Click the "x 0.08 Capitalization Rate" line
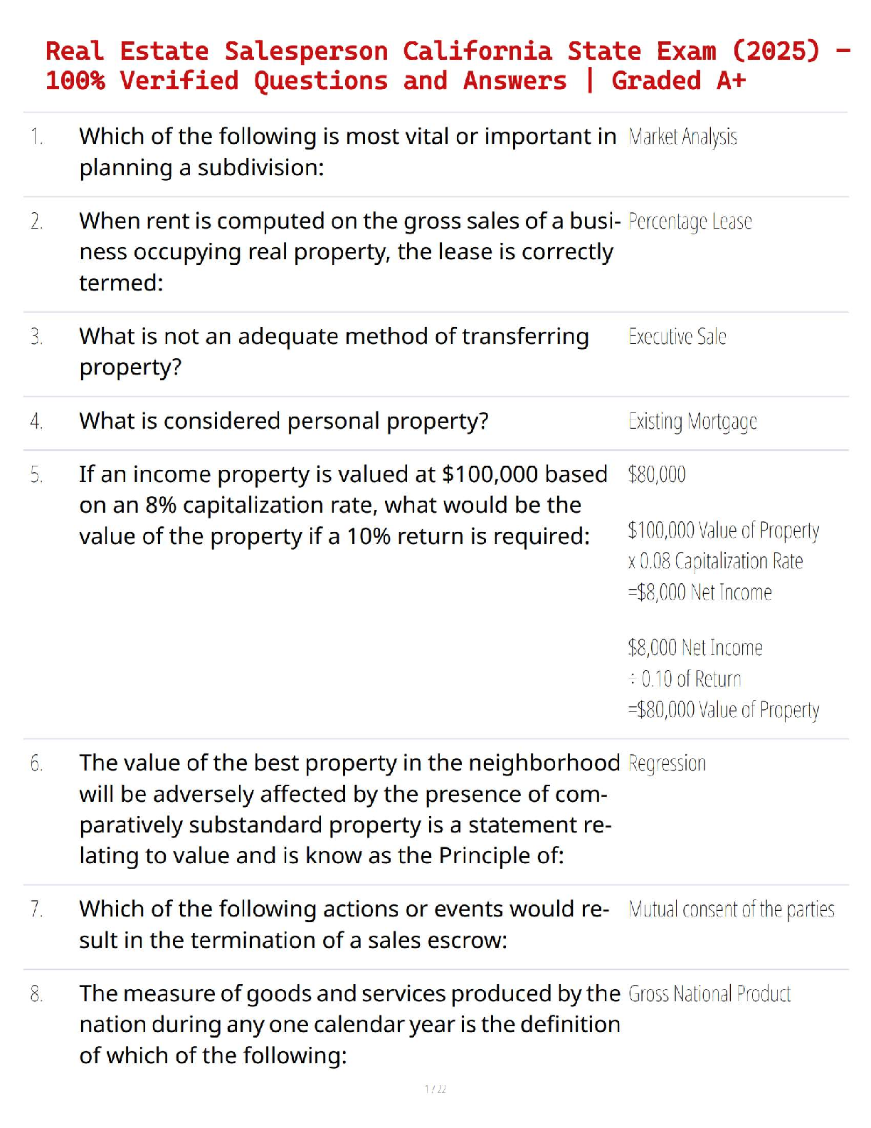Image resolution: width=871 pixels, height=1128 pixels. (x=715, y=561)
